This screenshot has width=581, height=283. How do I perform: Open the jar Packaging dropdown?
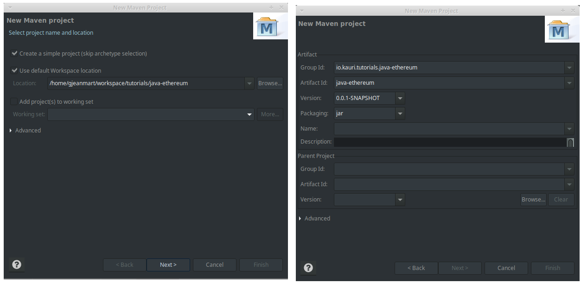click(x=400, y=113)
